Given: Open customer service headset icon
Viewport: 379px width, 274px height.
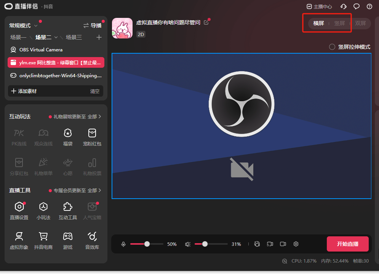Looking at the screenshot, I should coord(344,6).
